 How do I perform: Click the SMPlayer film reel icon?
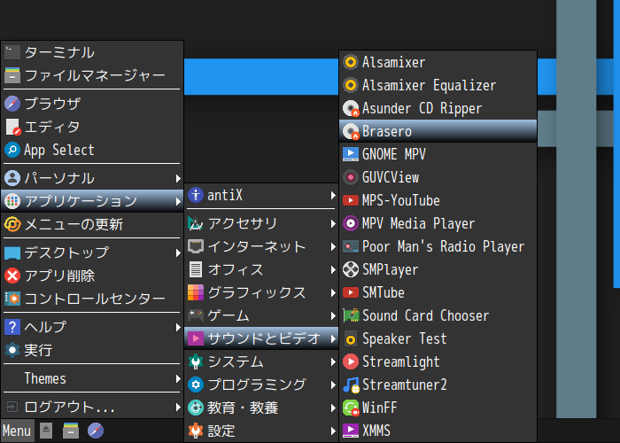[351, 269]
